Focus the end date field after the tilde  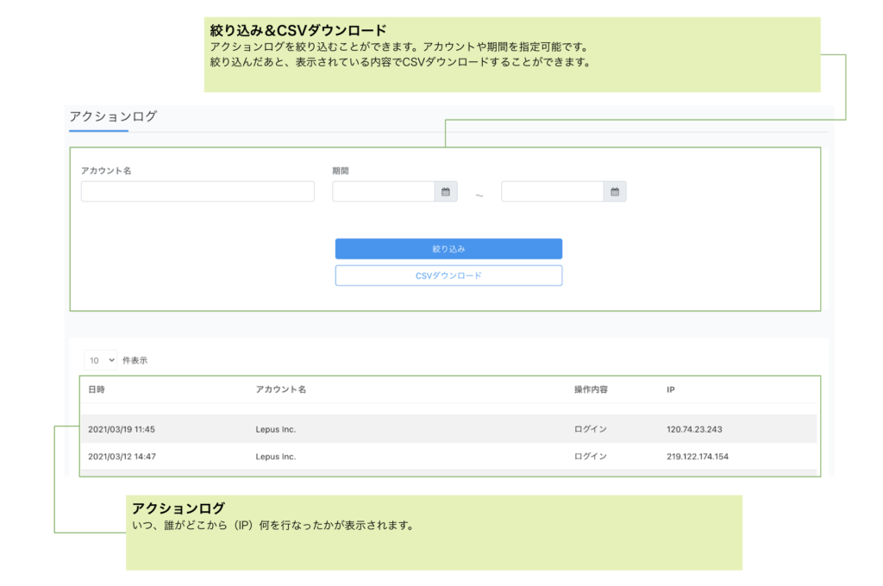[552, 191]
